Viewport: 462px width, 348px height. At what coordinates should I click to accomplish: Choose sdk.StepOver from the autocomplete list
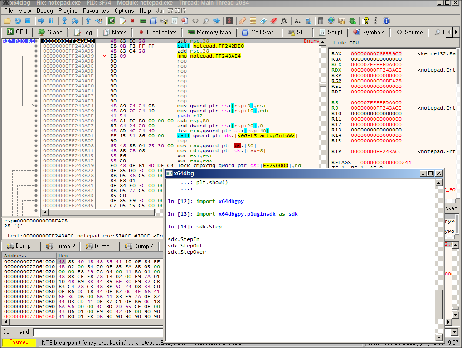coord(187,252)
